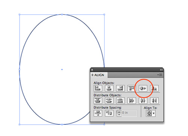Click Horizontal Distribute Right icon
Viewport: 188px width, 136px height.
coord(154,100)
